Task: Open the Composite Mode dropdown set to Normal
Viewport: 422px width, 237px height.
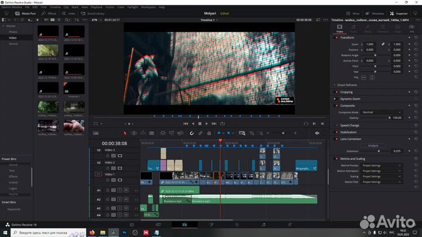Action: coord(381,112)
